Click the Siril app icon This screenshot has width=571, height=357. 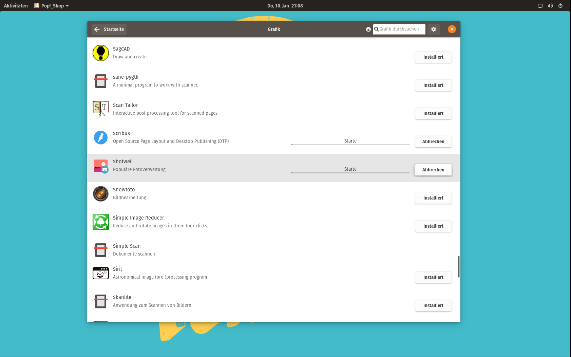coord(101,273)
